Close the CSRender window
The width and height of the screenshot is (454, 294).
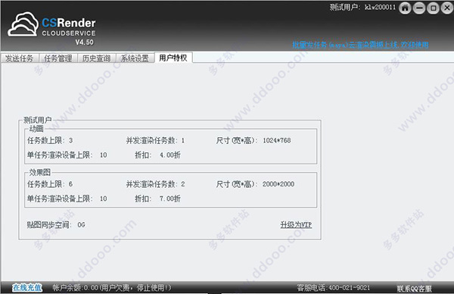click(447, 8)
